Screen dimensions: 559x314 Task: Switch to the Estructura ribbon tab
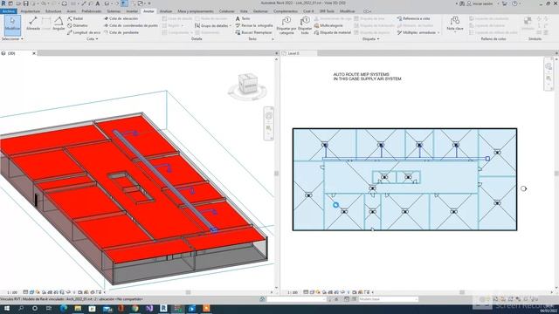pyautogui.click(x=53, y=11)
